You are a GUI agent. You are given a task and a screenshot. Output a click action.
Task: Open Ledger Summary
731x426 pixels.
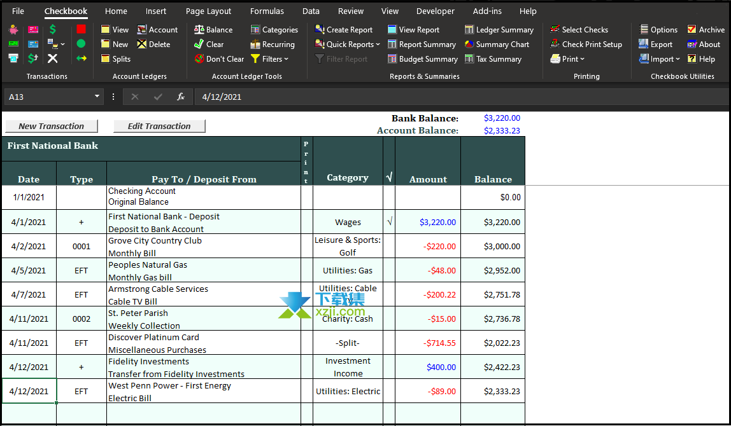(499, 30)
